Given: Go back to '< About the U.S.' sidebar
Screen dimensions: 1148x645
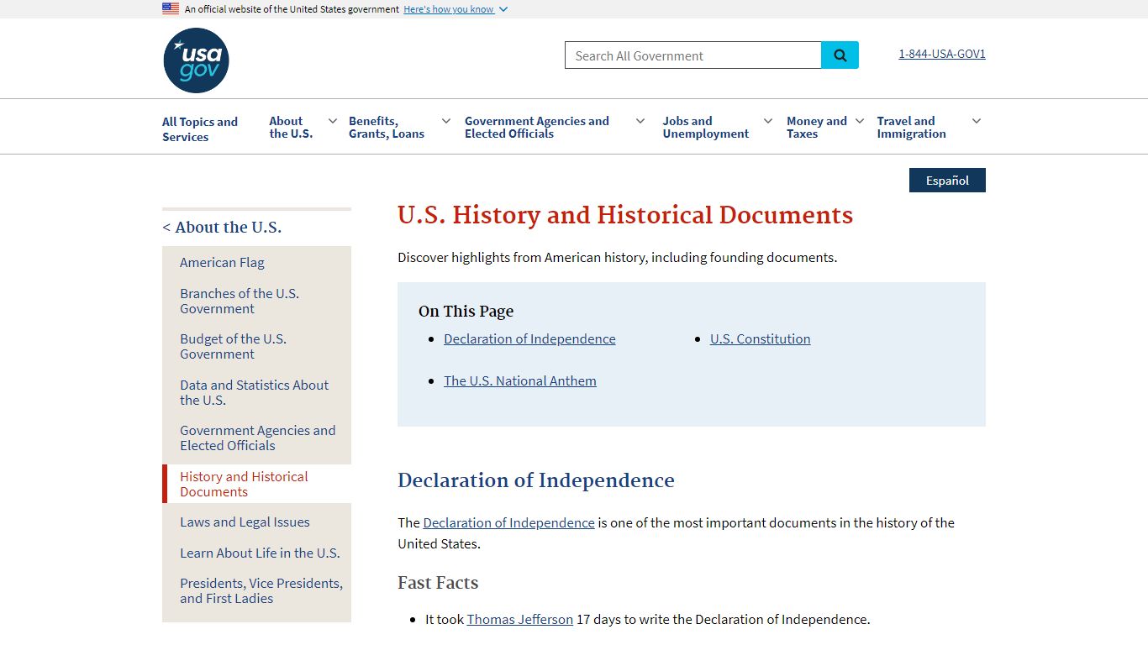Looking at the screenshot, I should coord(222,227).
